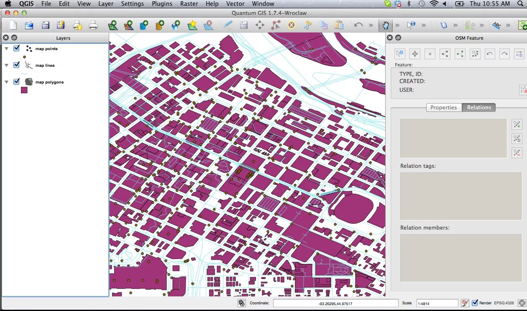Identify OSM feature in OSM panel
This screenshot has height=311, width=527.
400,53
